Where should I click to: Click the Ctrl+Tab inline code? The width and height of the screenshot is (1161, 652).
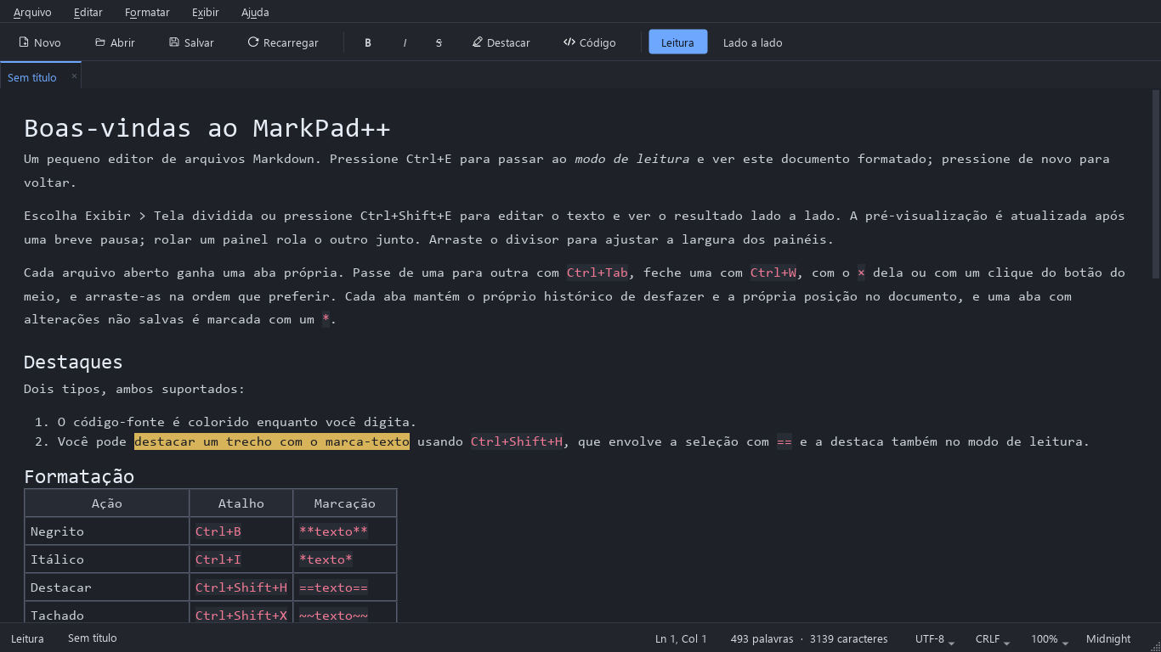point(597,273)
